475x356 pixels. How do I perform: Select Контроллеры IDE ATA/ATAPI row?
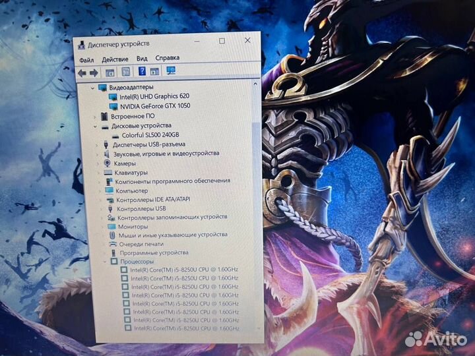pyautogui.click(x=153, y=200)
